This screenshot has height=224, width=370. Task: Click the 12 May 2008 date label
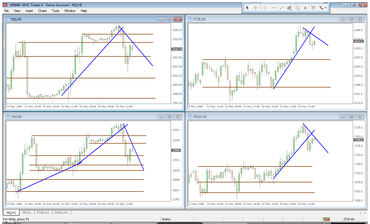[196, 204]
